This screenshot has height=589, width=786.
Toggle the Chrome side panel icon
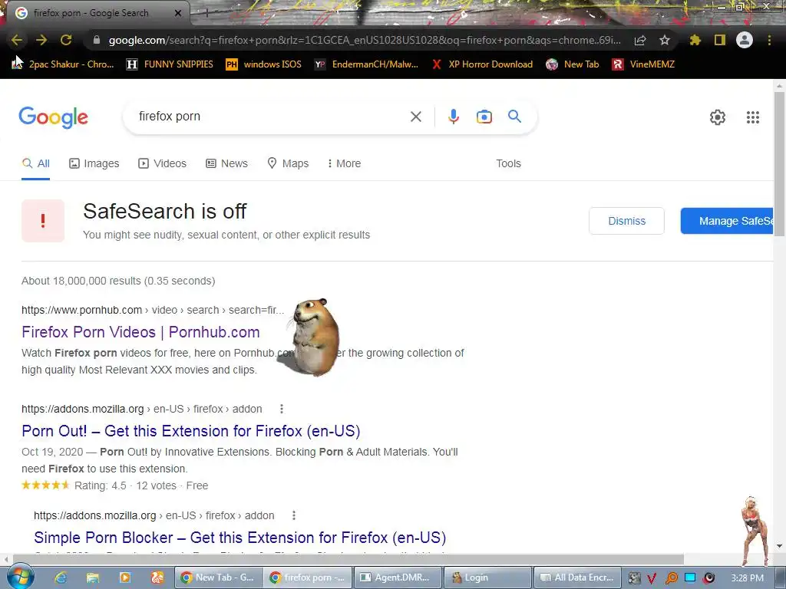tap(720, 40)
